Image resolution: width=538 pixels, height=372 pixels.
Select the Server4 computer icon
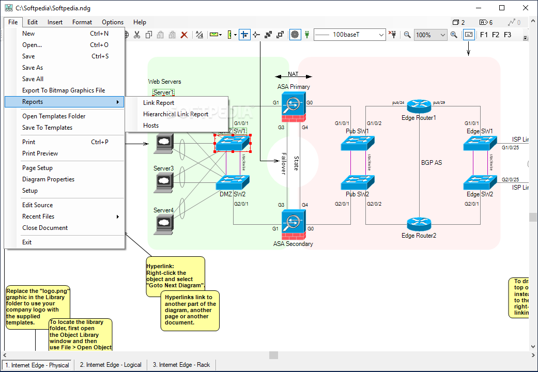(164, 224)
